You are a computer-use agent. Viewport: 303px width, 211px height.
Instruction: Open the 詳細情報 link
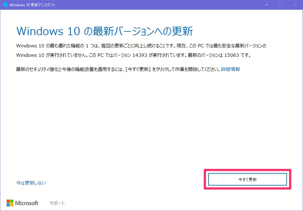click(x=230, y=69)
